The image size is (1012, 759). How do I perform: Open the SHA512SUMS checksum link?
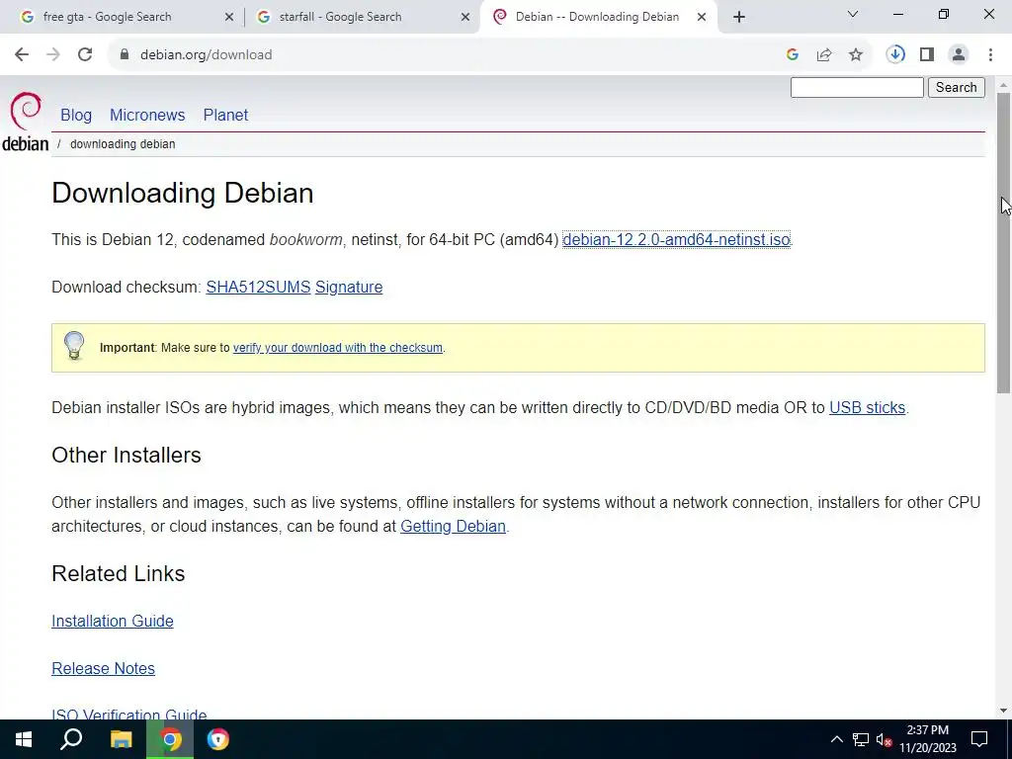point(258,288)
